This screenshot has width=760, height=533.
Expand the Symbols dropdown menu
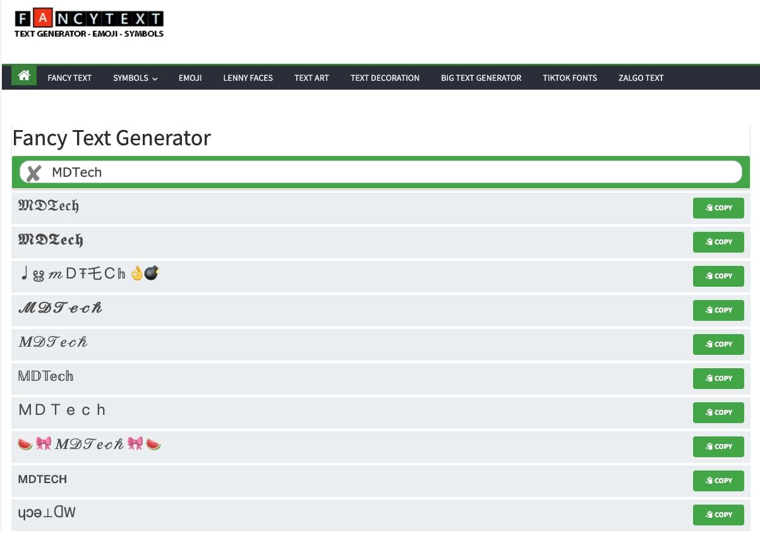click(135, 78)
